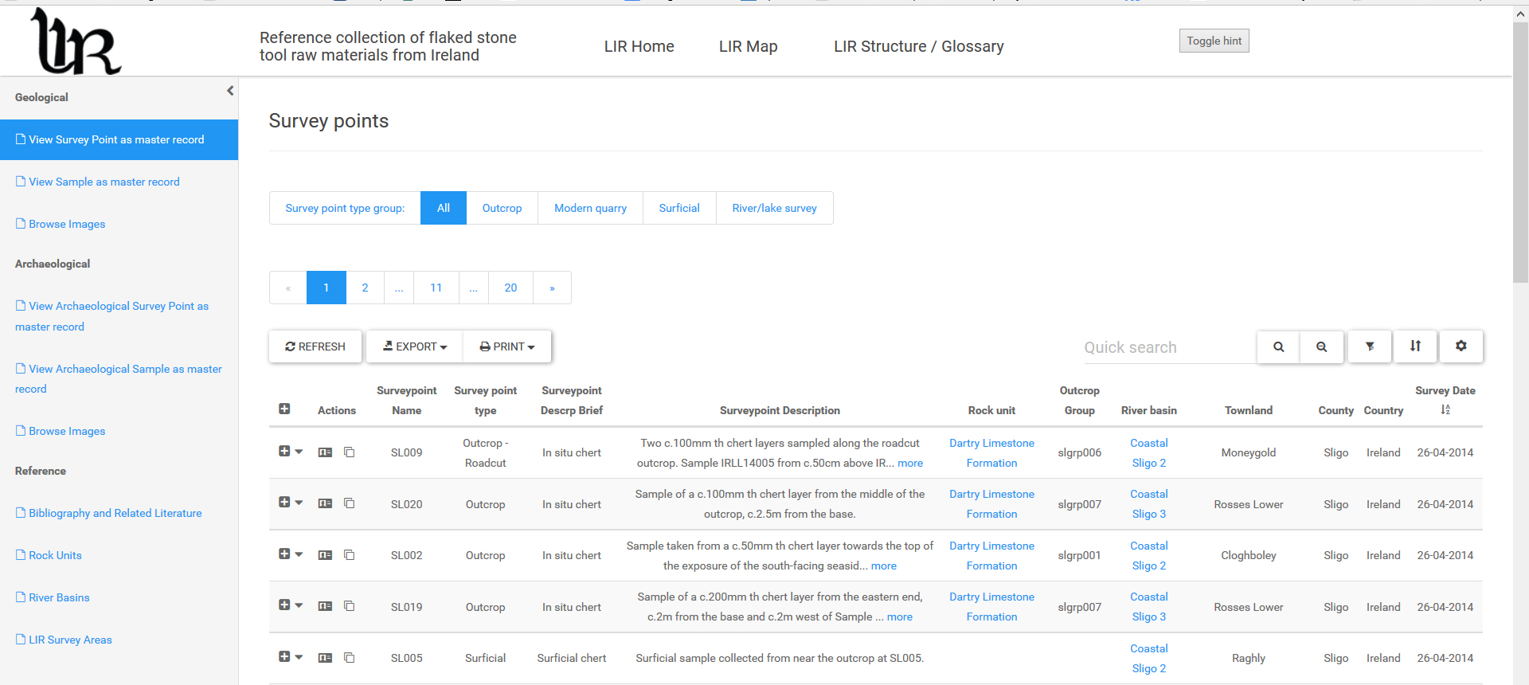Open LIR Structure / Glossary menu item

pyautogui.click(x=918, y=46)
